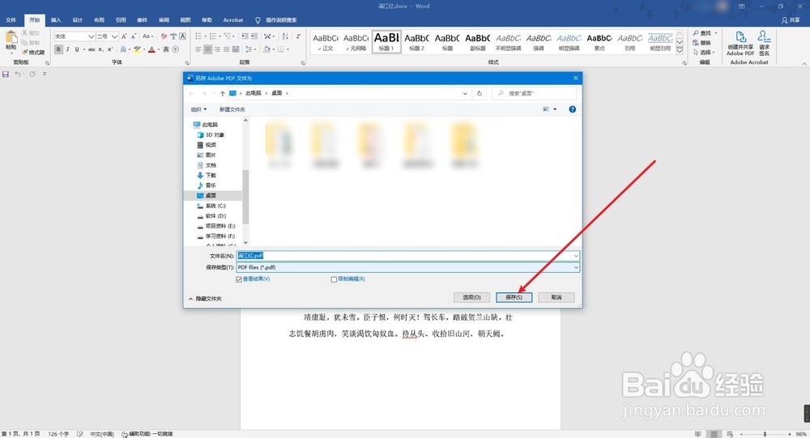Switch to the 布局 Layout tab
810x438 pixels.
[x=99, y=20]
